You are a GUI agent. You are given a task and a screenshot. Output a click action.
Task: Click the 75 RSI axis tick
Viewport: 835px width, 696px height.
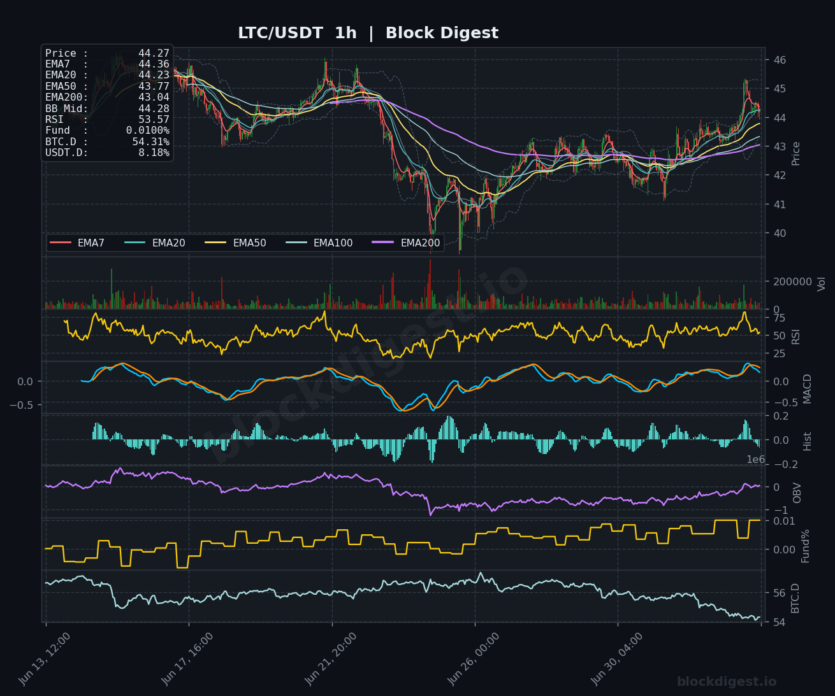(x=779, y=318)
